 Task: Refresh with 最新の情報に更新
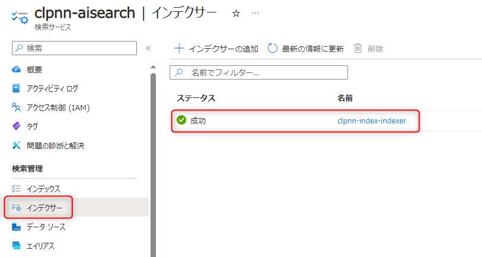click(x=306, y=49)
